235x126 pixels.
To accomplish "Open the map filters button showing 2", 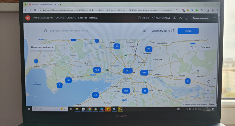I will (193, 47).
